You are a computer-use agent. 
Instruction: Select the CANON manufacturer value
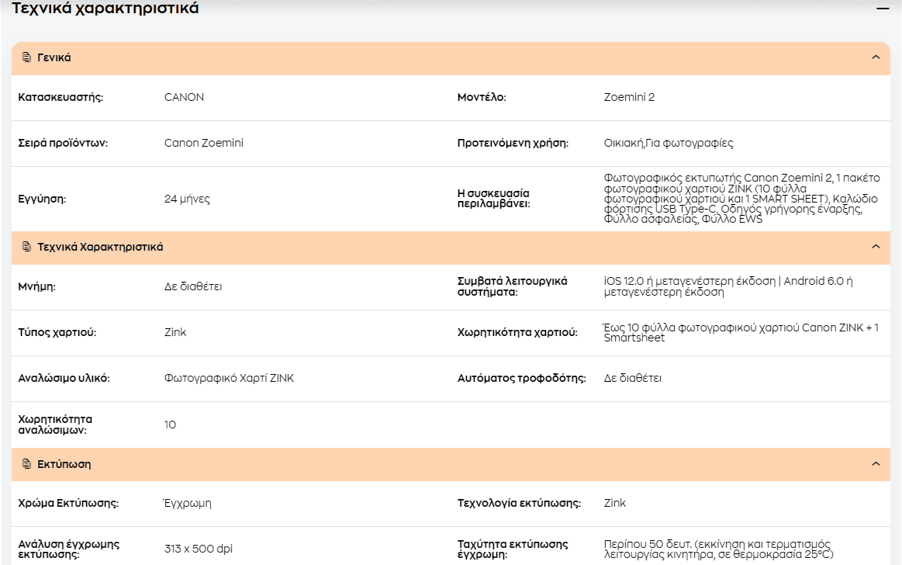pos(184,97)
